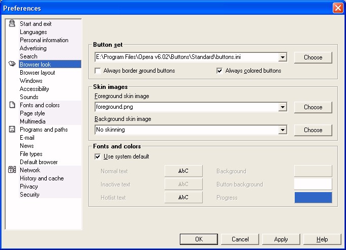This screenshot has width=346, height=250.
Task: Click the Apply button
Action: pos(281,239)
